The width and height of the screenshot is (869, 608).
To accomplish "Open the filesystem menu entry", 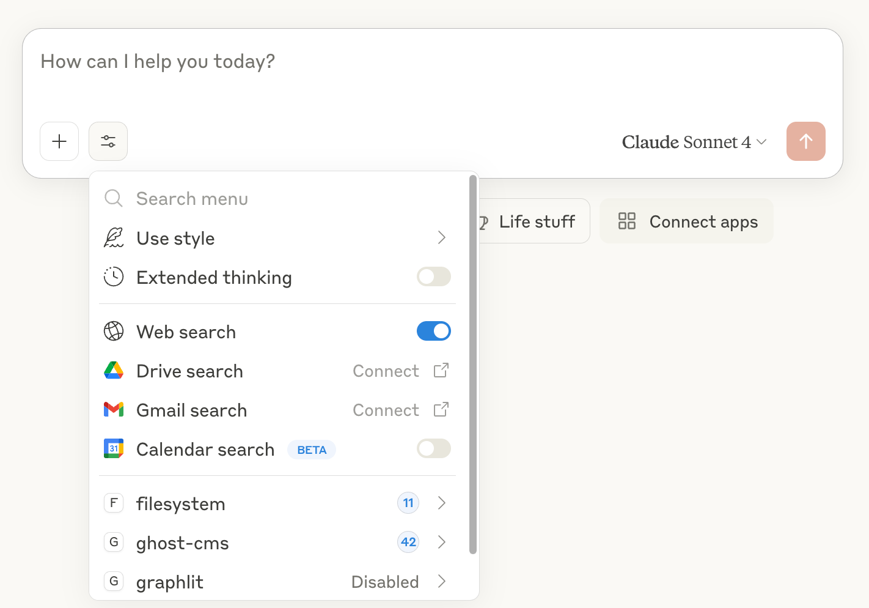I will click(x=277, y=503).
